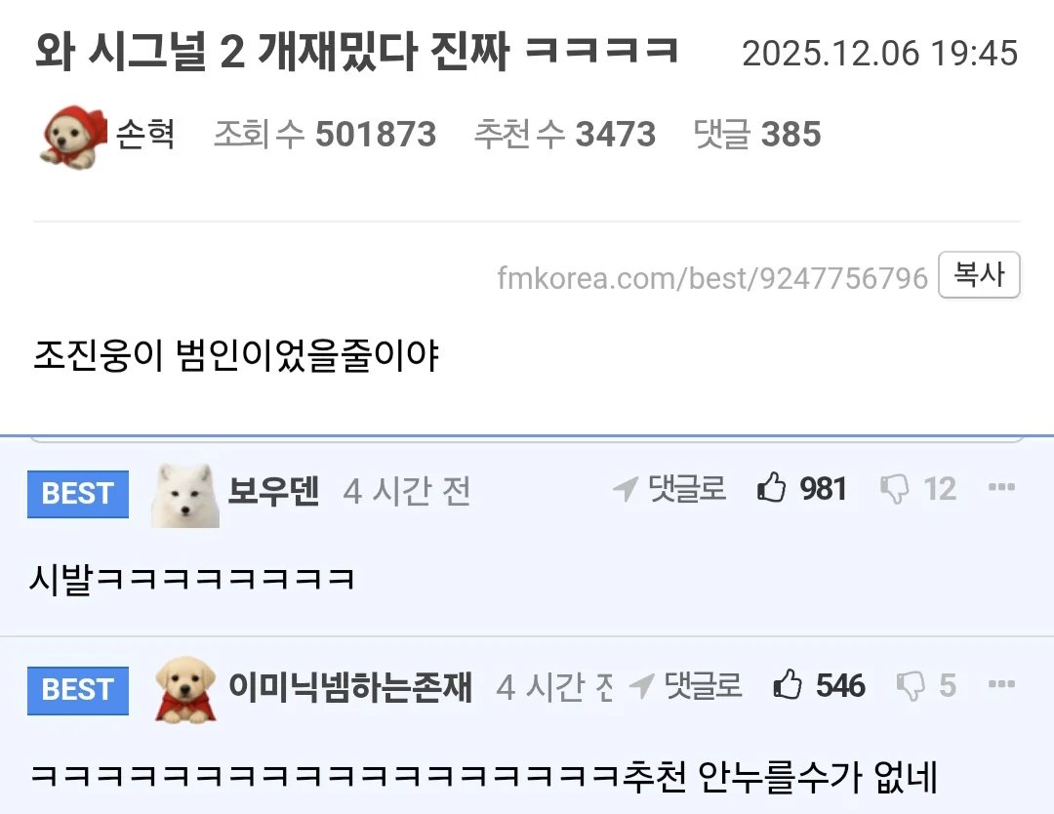Open author 손혁's profile name
Viewport: 1054px width, 814px height.
145,134
